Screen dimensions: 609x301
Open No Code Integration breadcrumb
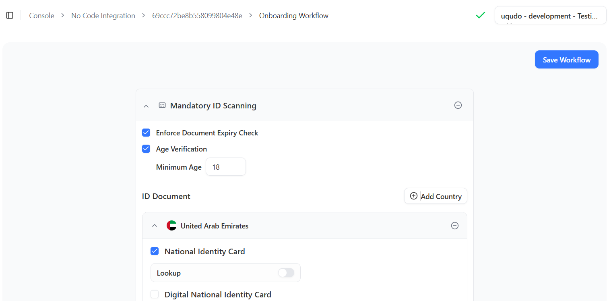coord(103,16)
